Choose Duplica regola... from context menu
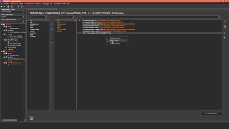 [x=117, y=43]
